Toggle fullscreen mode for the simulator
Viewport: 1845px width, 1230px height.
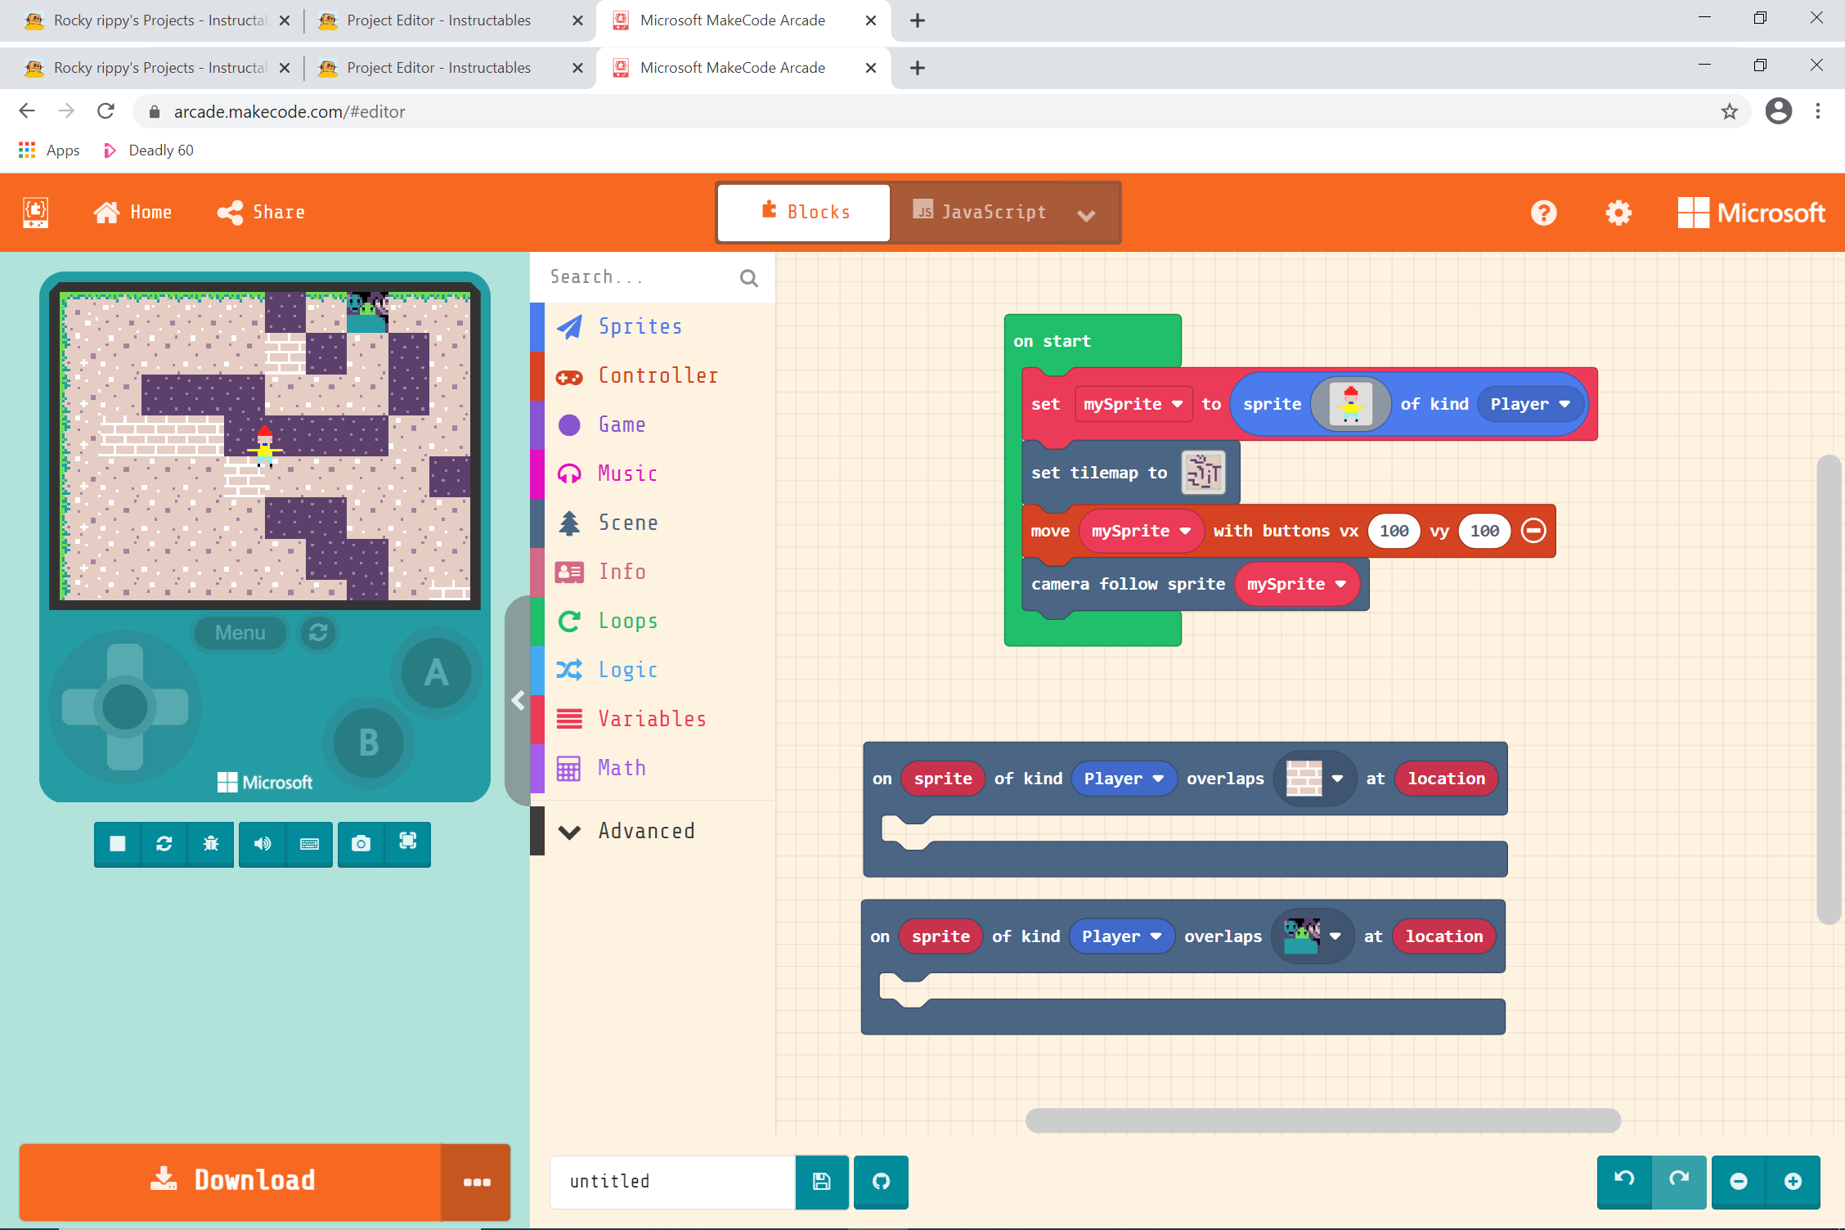coord(406,844)
